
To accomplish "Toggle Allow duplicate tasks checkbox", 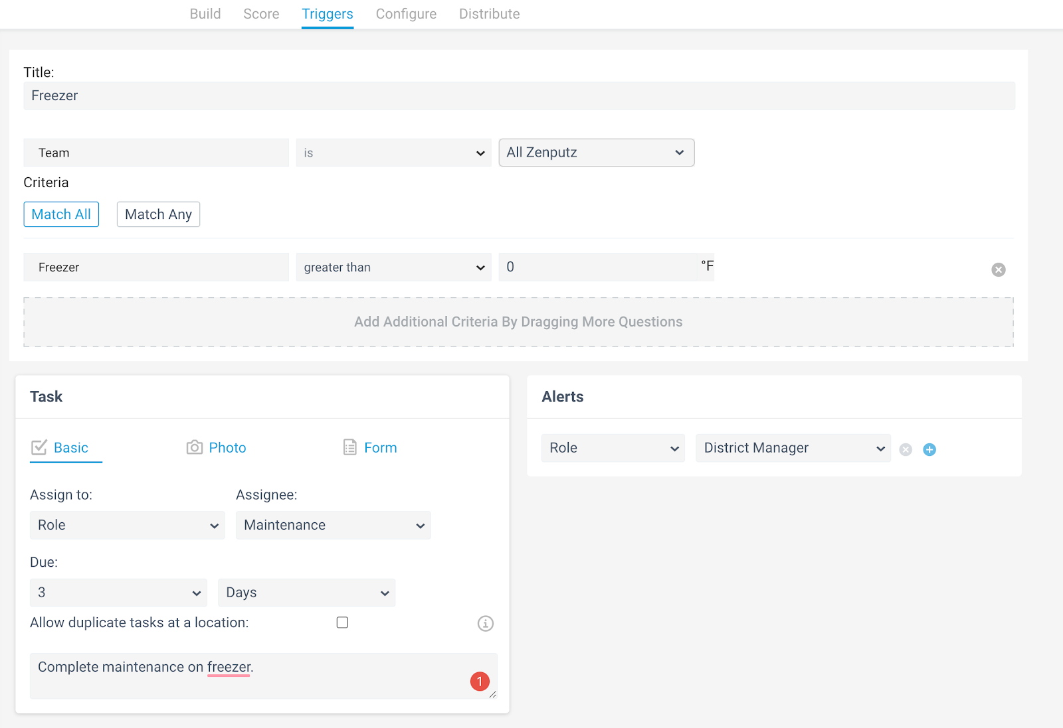I will pyautogui.click(x=342, y=622).
